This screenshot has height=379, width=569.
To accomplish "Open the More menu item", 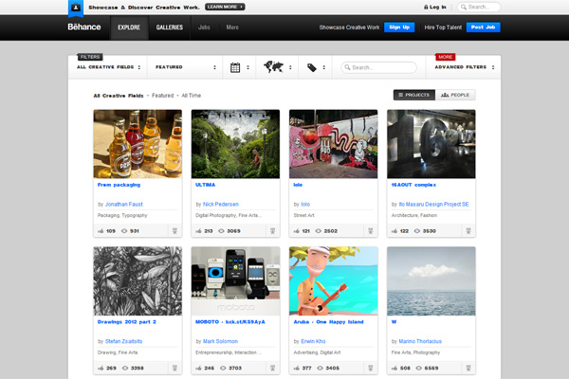I will pyautogui.click(x=232, y=27).
